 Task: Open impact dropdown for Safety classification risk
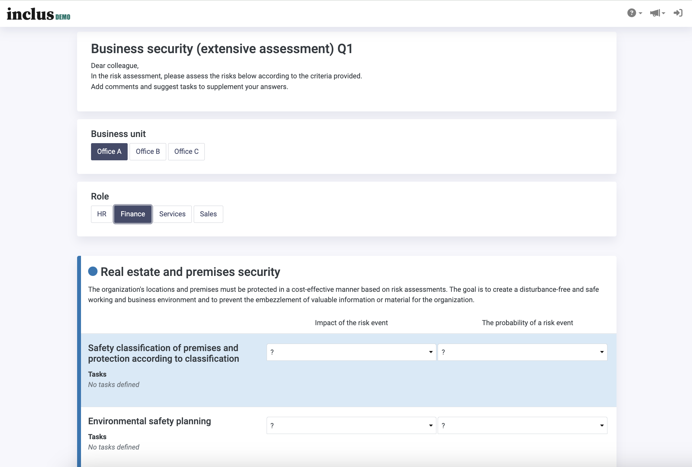351,352
